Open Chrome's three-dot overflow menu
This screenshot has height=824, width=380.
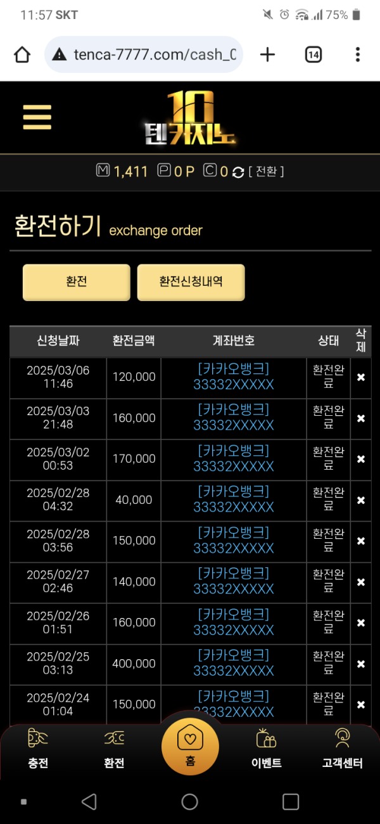pyautogui.click(x=357, y=55)
